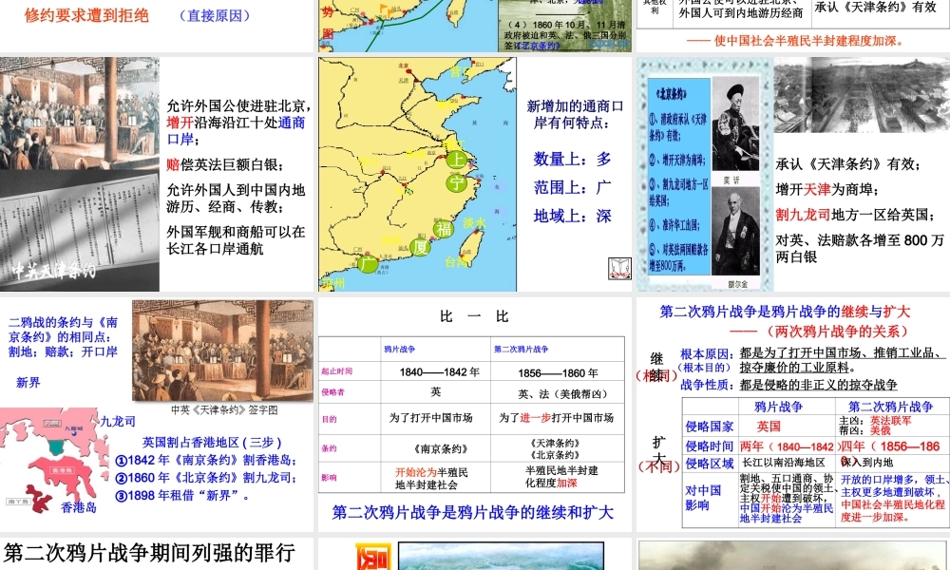Click the portrait photo labeled 额尔金
This screenshot has width=950, height=570.
click(735, 232)
